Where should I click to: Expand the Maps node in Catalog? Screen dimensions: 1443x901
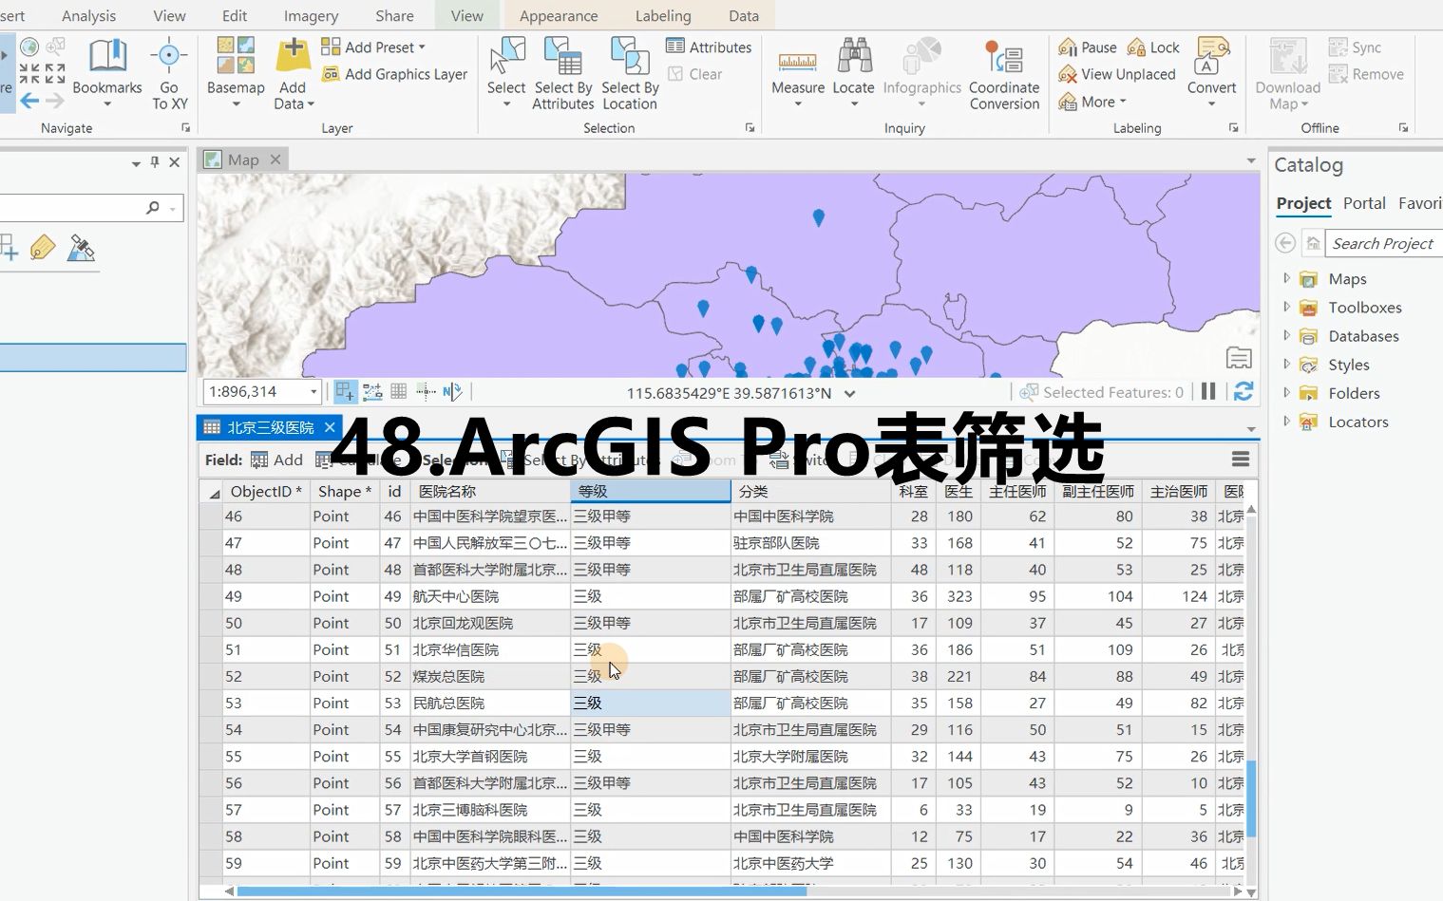pyautogui.click(x=1286, y=278)
